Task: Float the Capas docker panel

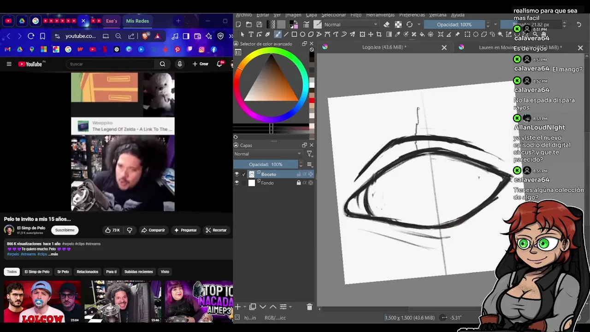Action: click(304, 145)
